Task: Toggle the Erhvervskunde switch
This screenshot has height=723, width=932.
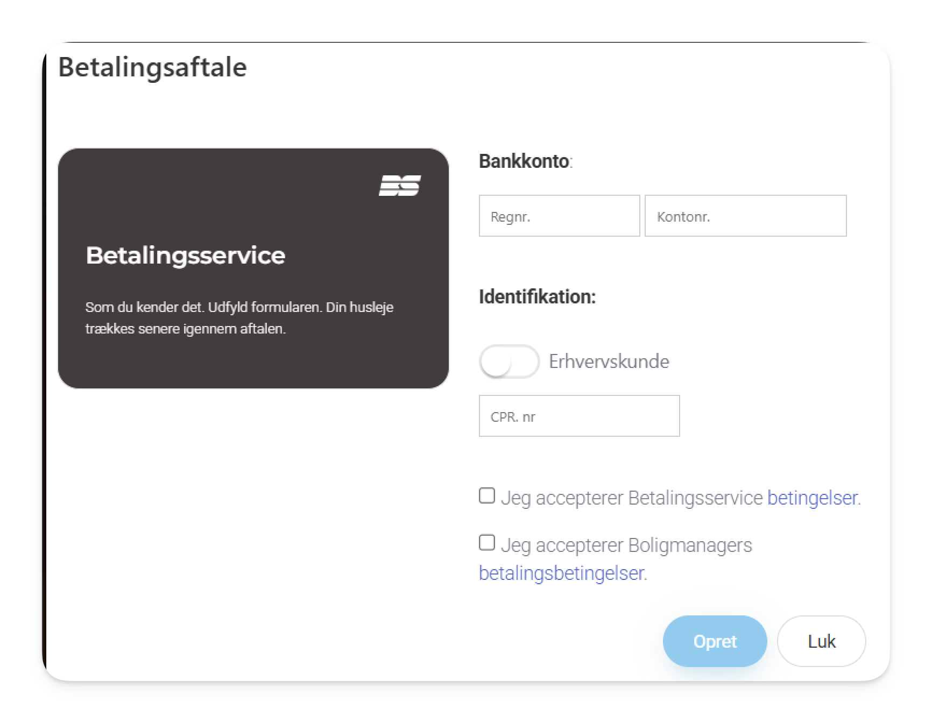Action: (509, 361)
